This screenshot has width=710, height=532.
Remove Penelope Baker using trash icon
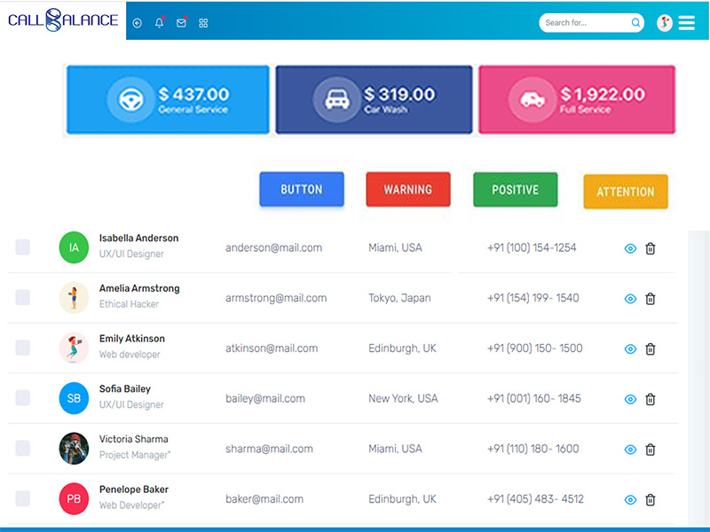point(650,500)
